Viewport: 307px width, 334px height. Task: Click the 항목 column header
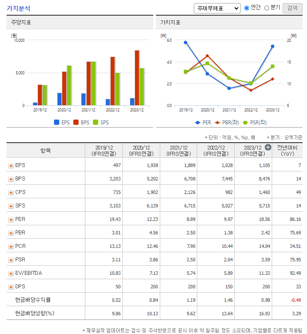[46, 150]
